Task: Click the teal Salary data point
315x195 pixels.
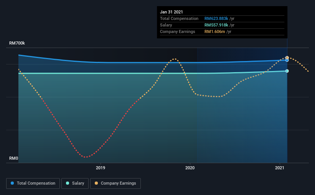Action: tap(287, 71)
